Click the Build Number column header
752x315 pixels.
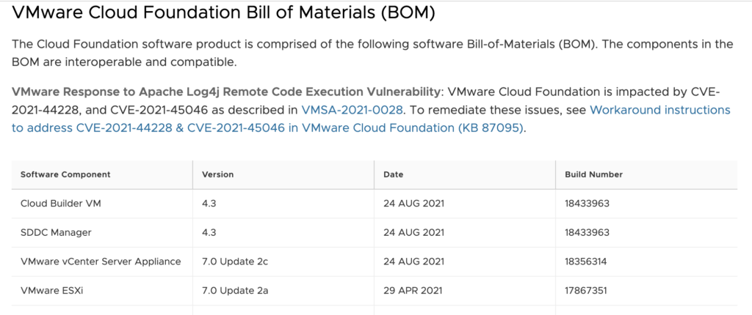[593, 174]
